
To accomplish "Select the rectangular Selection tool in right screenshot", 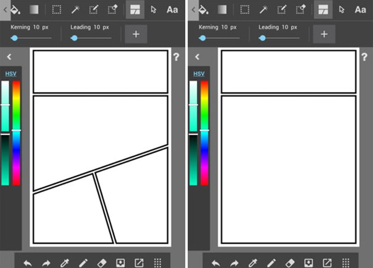I will pos(245,10).
